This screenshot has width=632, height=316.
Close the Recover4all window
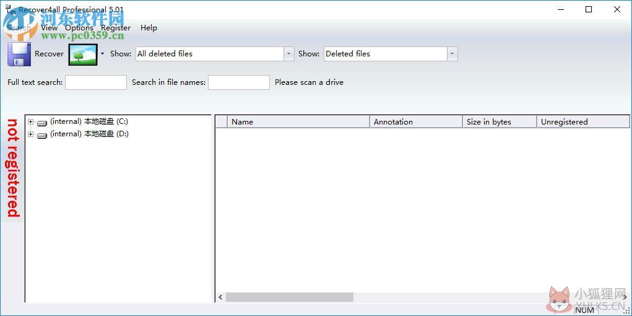(x=617, y=9)
